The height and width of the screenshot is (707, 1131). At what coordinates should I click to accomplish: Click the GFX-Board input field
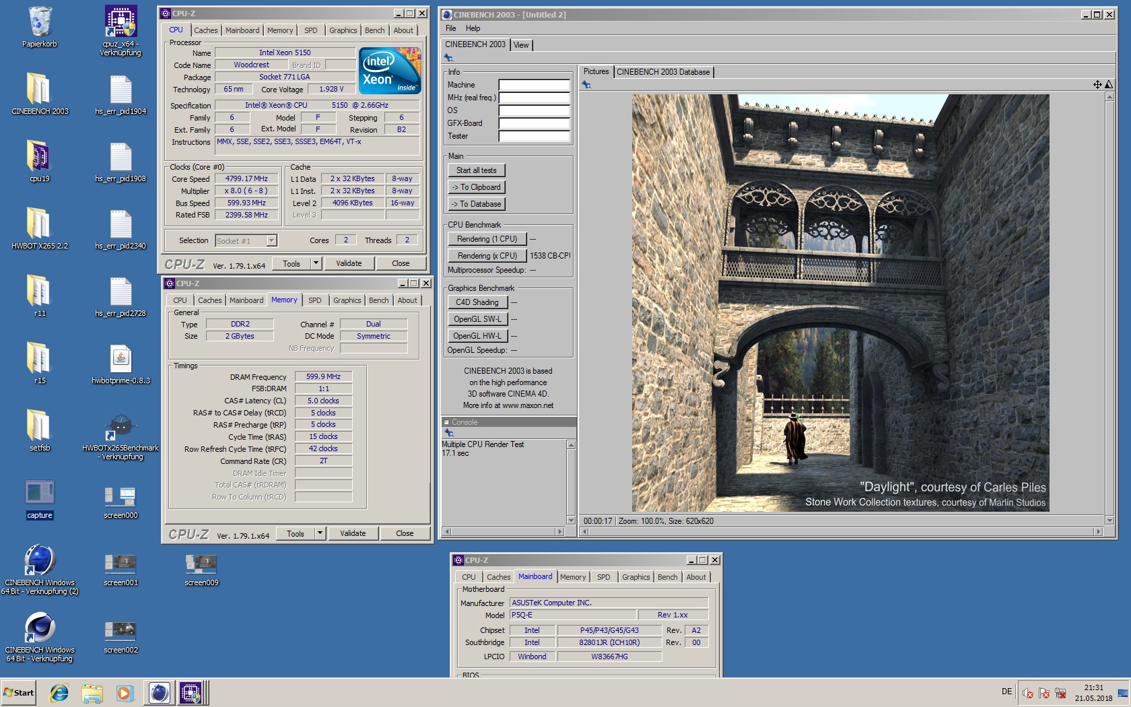coord(534,123)
